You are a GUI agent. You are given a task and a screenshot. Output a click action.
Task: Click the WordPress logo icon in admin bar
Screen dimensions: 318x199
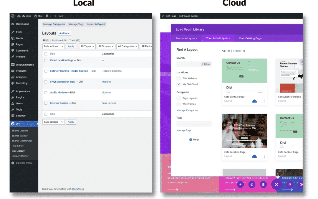(x=13, y=16)
